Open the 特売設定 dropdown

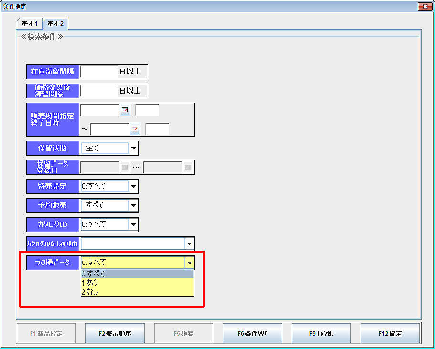point(134,186)
